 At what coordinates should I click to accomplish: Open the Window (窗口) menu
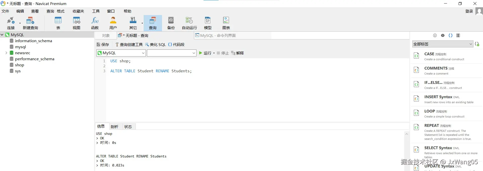click(111, 11)
